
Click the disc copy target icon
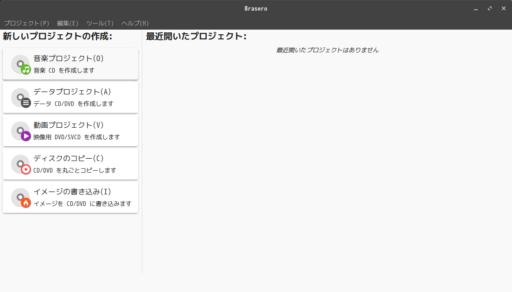[21, 164]
